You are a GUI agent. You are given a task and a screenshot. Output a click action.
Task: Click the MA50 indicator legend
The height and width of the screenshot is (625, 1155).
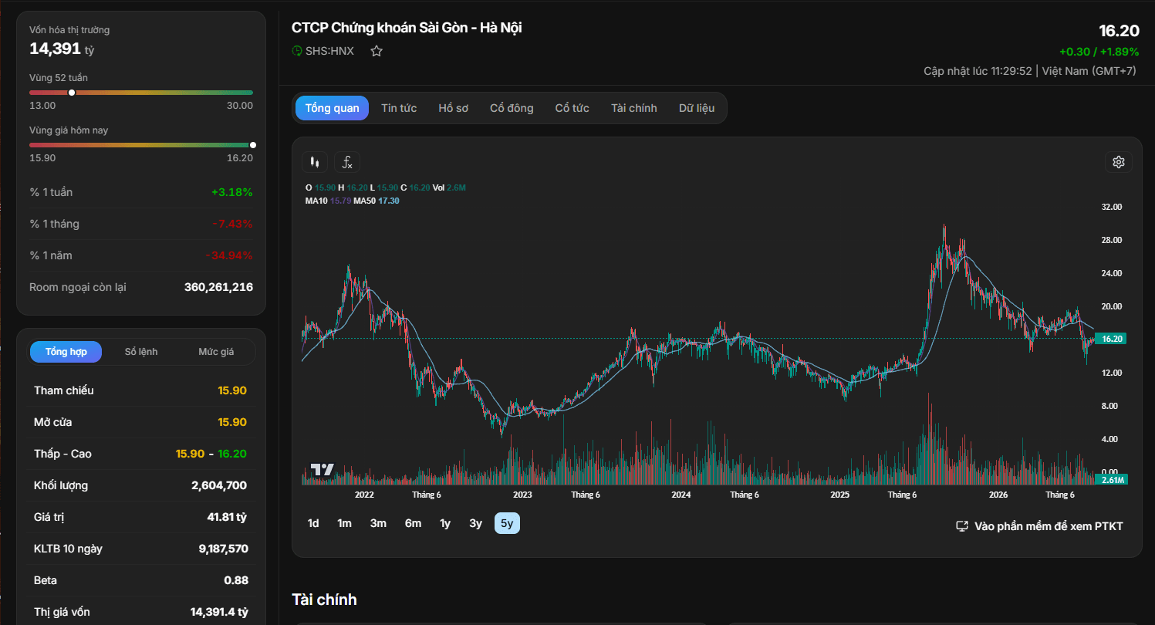377,201
